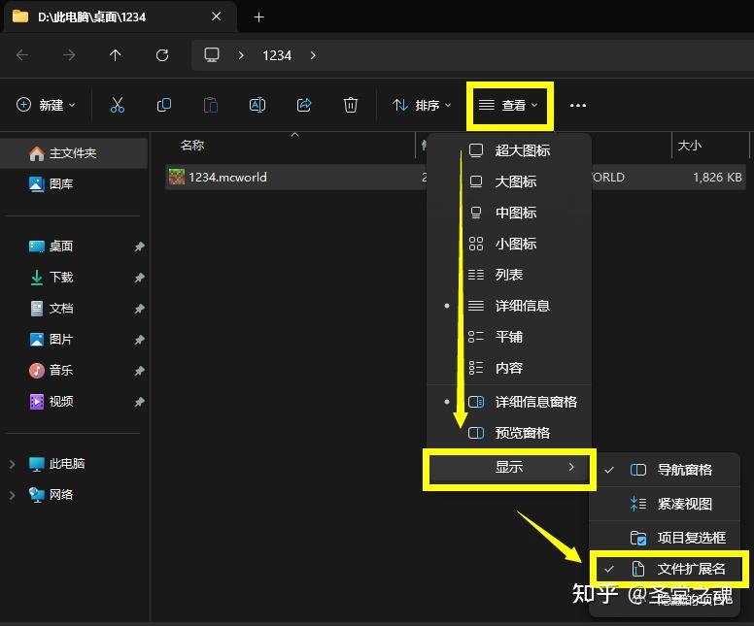Click the Copy icon in toolbar
754x626 pixels.
(164, 105)
